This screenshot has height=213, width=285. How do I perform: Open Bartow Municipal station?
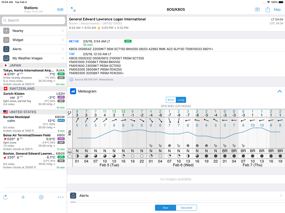click(x=34, y=124)
